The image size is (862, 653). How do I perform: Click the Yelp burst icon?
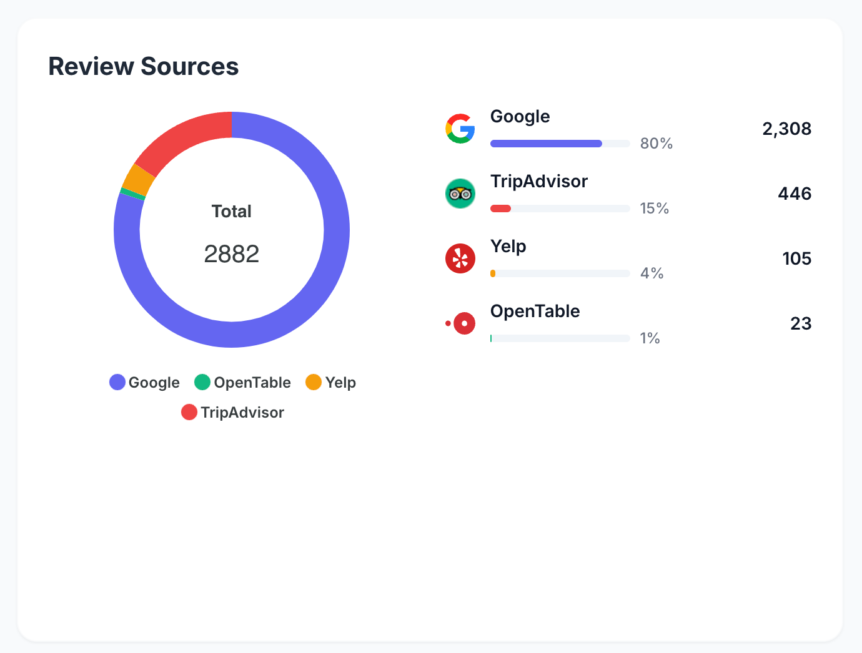coord(460,258)
